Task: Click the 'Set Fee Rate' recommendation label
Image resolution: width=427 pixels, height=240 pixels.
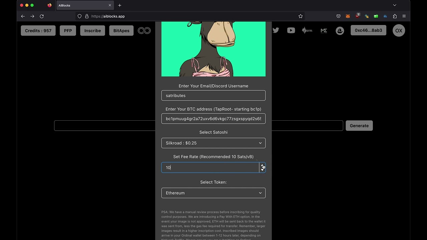Action: pos(213,157)
